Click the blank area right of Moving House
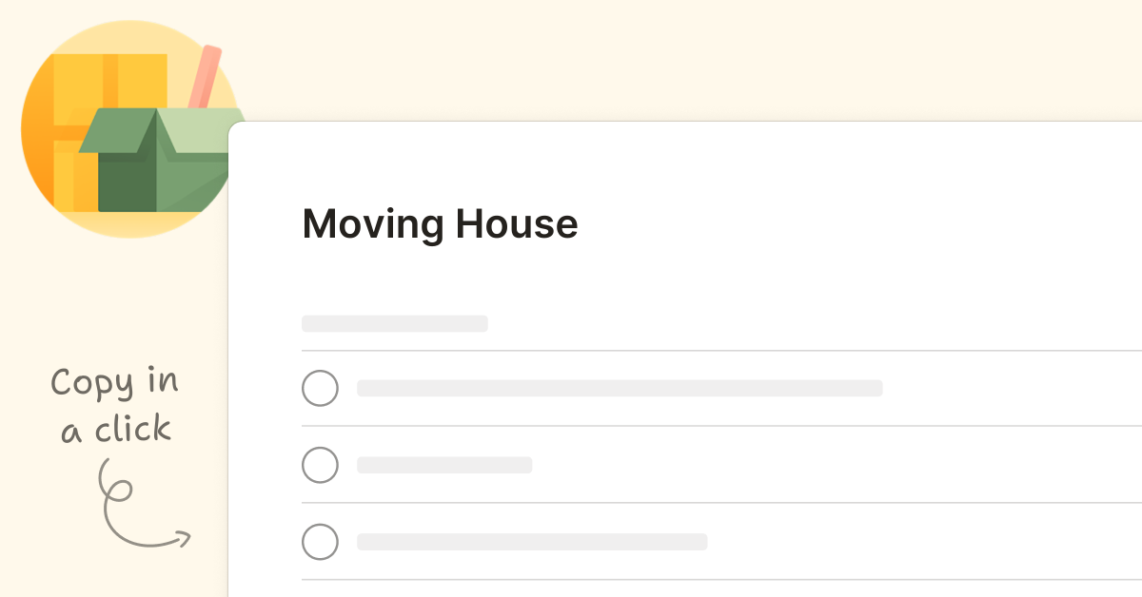The width and height of the screenshot is (1142, 597). [x=856, y=224]
